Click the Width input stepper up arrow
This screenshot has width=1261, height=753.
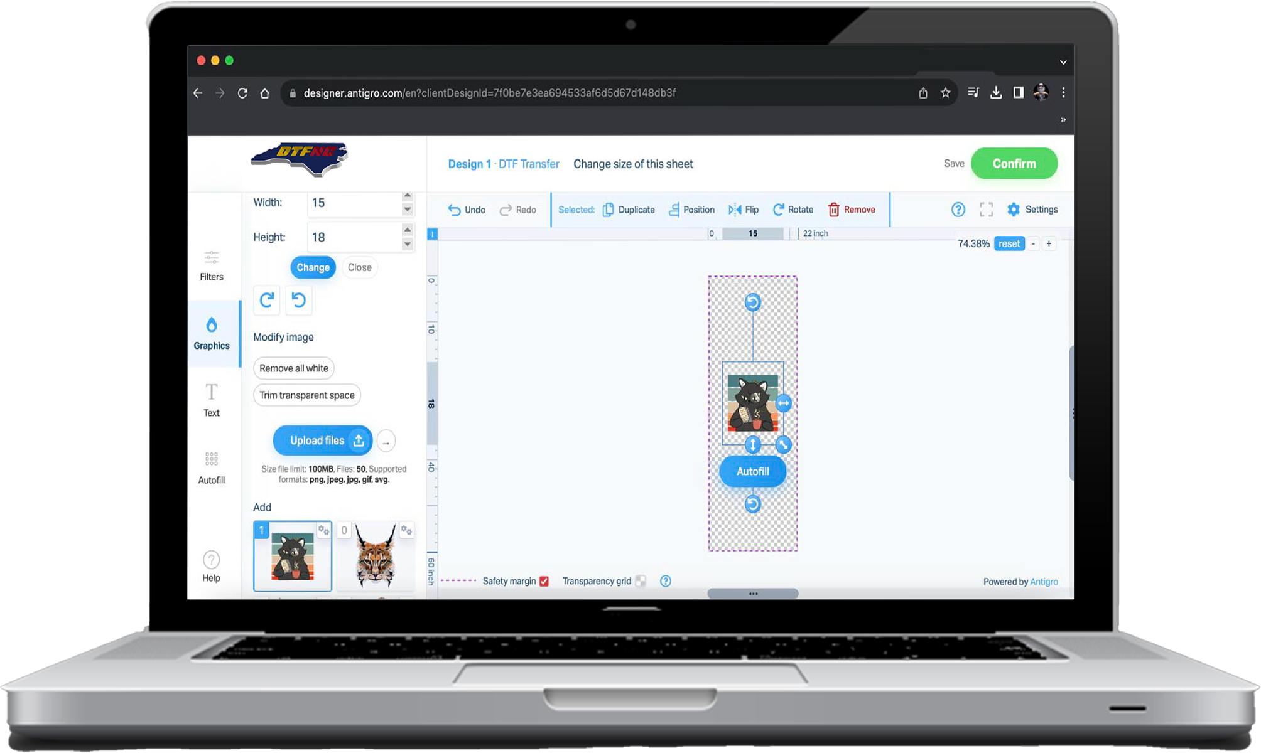tap(408, 196)
